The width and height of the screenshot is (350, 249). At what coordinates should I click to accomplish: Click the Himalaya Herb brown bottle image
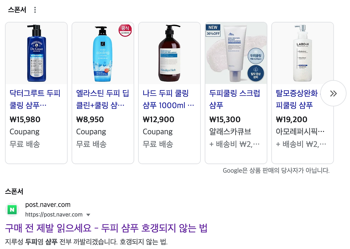point(169,53)
